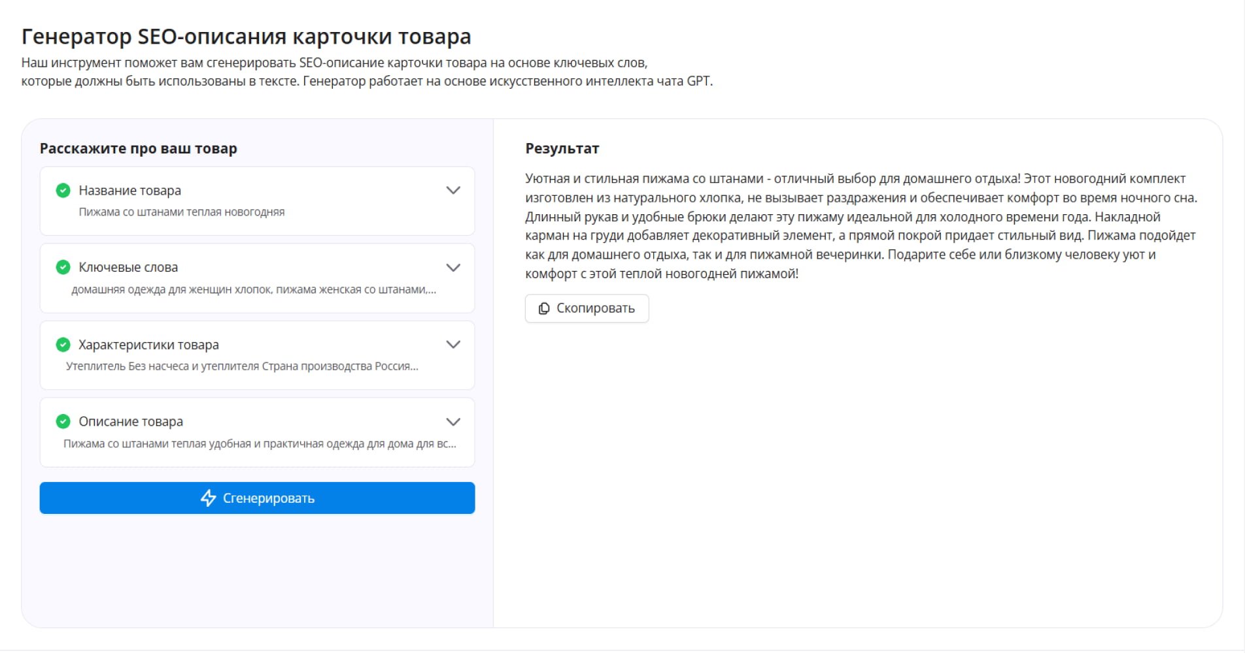Image resolution: width=1245 pixels, height=653 pixels.
Task: Click the green checkmark beside Описание товара
Action: (x=63, y=422)
